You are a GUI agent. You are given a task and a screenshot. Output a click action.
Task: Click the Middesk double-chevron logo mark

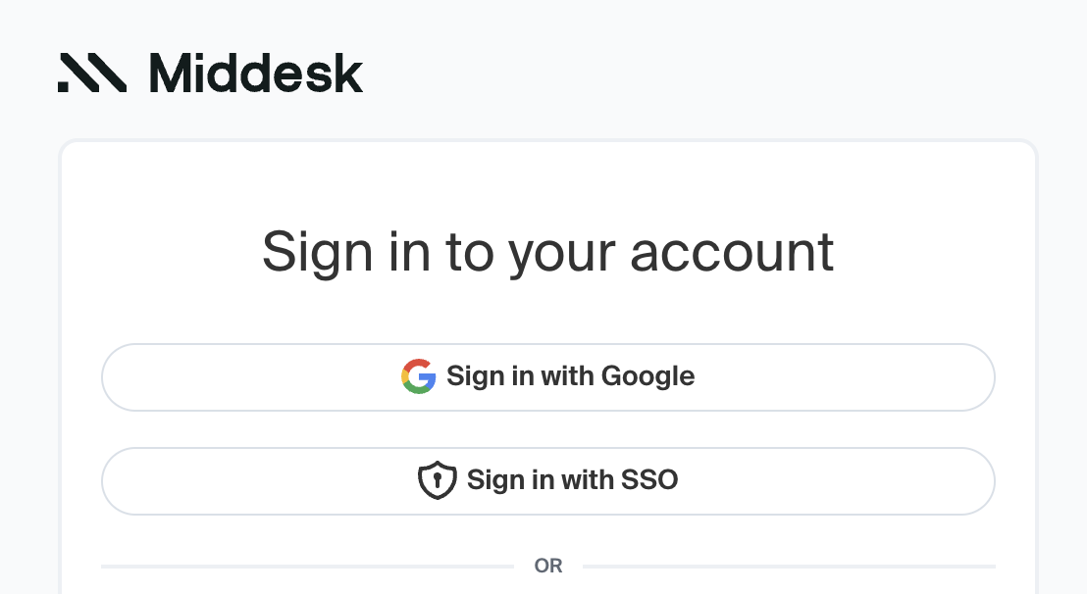coord(91,74)
